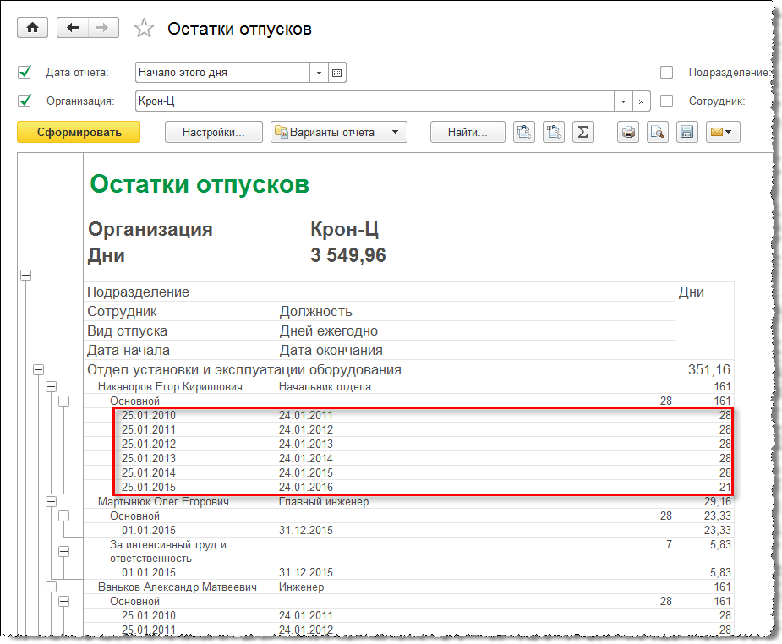Open the Настройки... button
This screenshot has width=782, height=644.
coord(214,132)
